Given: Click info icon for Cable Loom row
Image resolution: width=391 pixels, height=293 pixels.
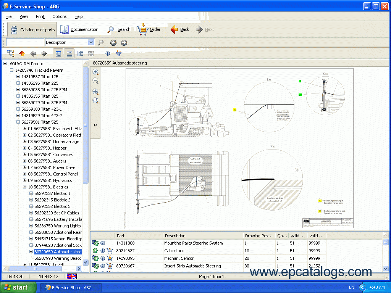Looking at the screenshot, I should [103, 251].
